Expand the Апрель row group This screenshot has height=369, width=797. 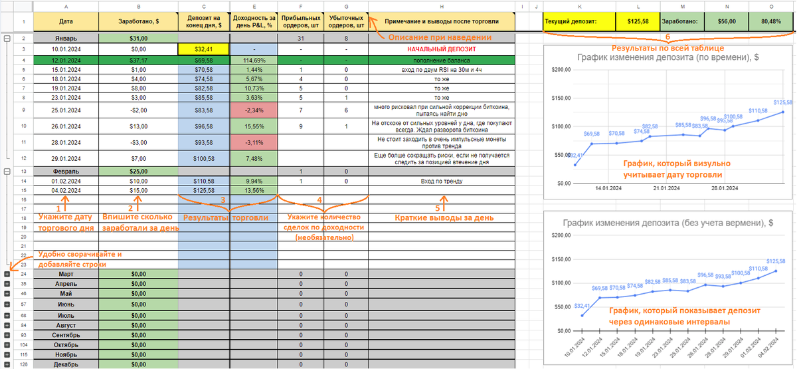pos(7,283)
